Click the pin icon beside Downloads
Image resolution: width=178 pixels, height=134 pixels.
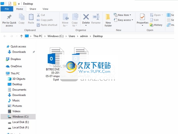(34, 52)
